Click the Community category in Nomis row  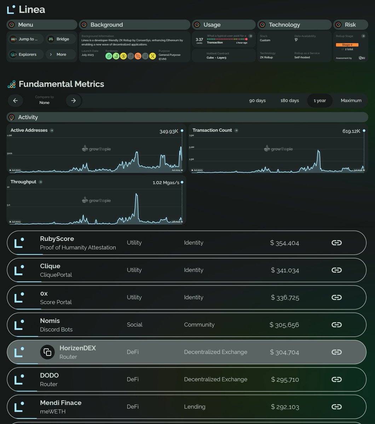pyautogui.click(x=199, y=325)
